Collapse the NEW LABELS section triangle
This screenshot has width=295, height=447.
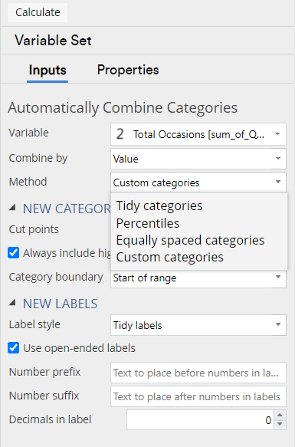coord(12,303)
